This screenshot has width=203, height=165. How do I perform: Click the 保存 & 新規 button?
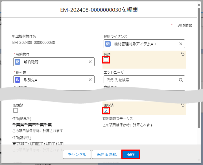pos(106,154)
